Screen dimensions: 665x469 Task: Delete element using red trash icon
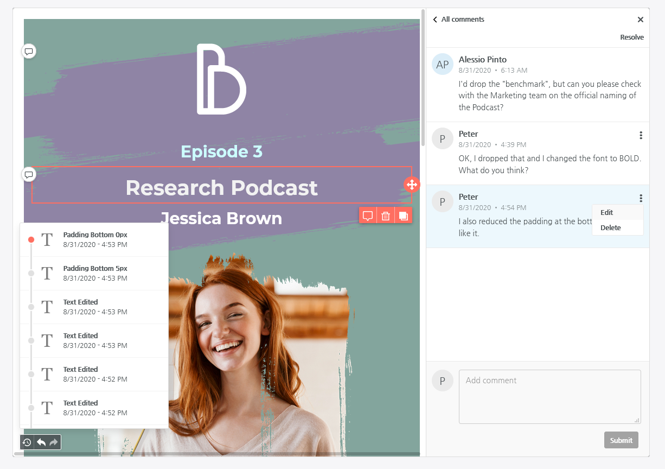(386, 216)
